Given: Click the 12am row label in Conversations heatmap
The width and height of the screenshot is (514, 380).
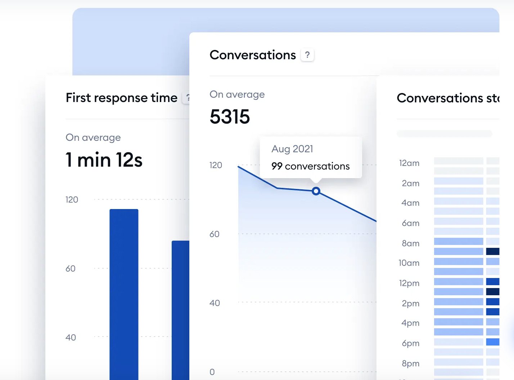Looking at the screenshot, I should pos(409,163).
